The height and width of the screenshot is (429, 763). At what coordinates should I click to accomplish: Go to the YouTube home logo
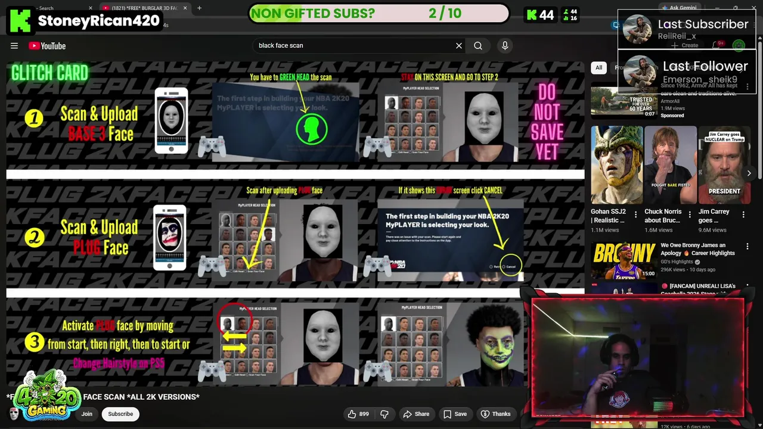[47, 46]
